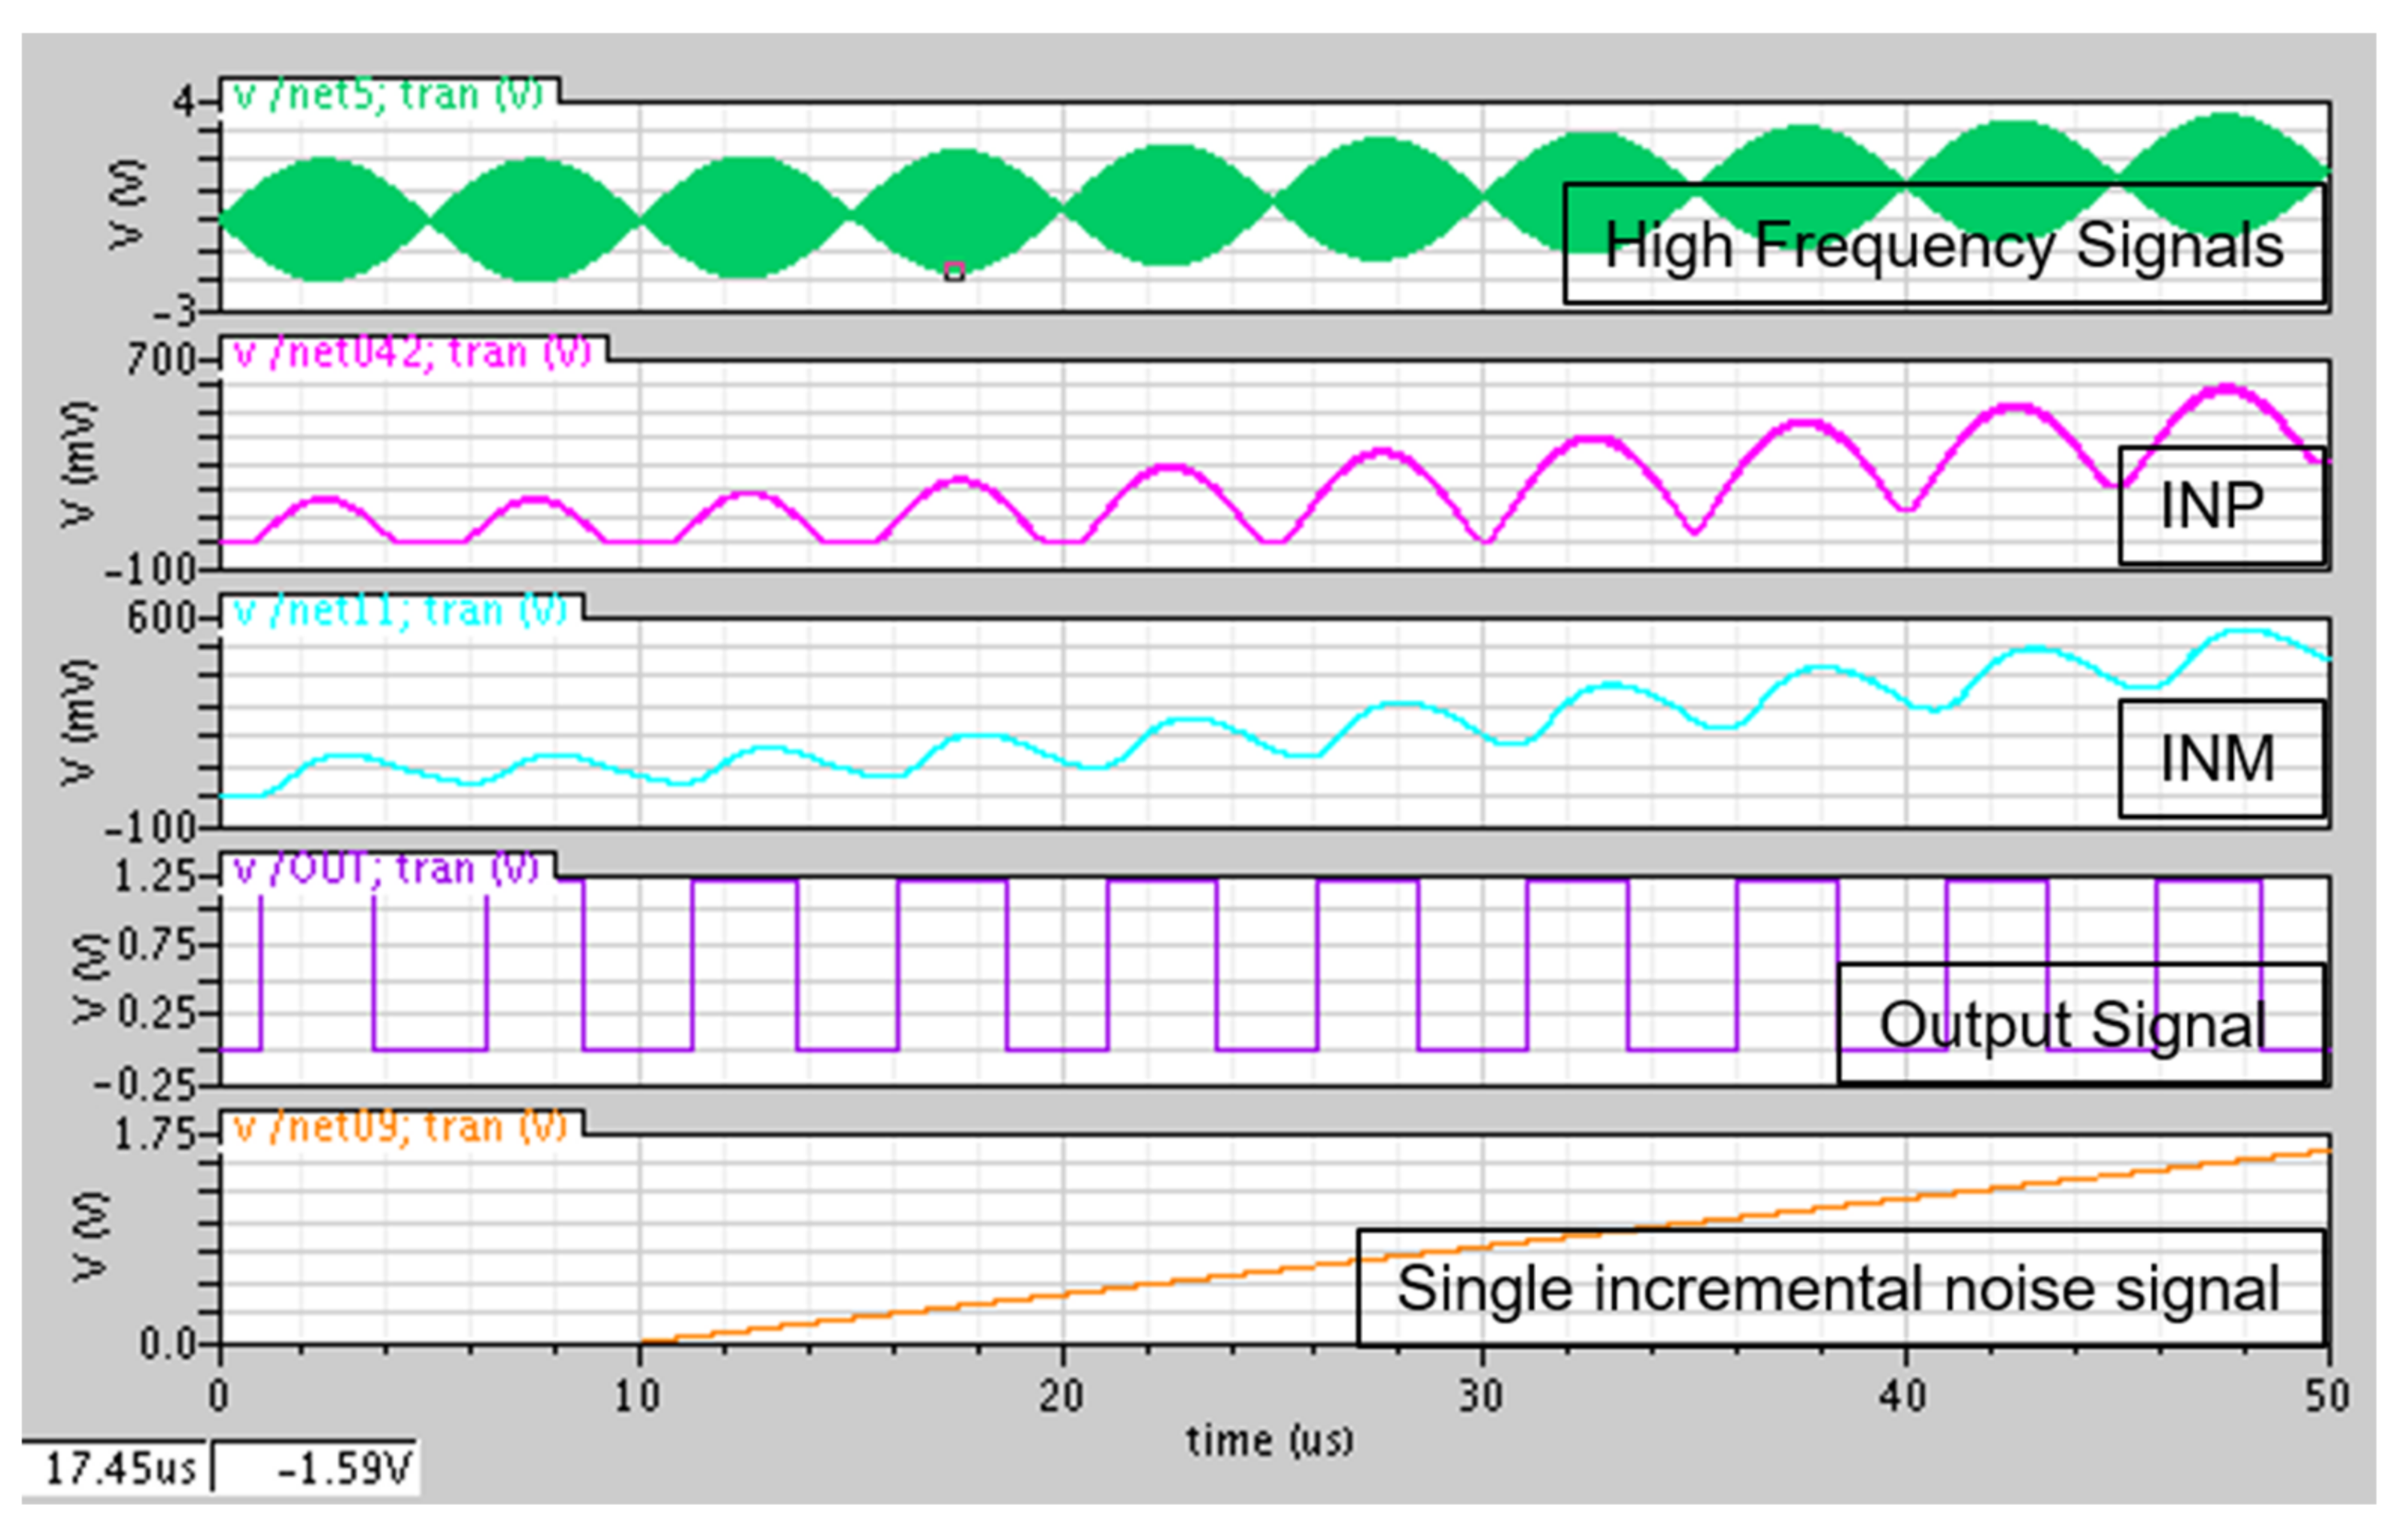This screenshot has width=2408, height=1539.
Task: Click the 20 tick label on time axis
Action: (1061, 1396)
